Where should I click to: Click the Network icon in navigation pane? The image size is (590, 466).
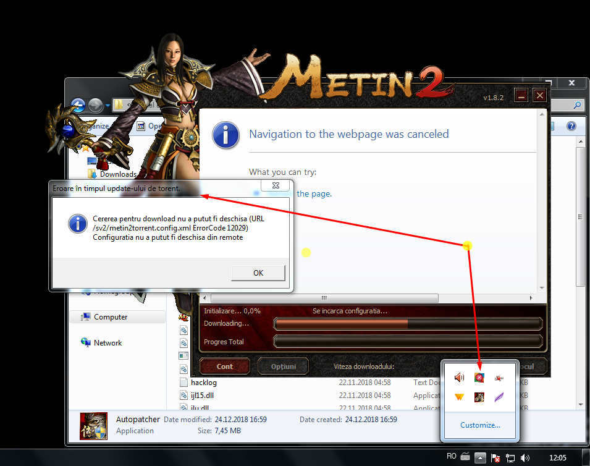point(85,342)
